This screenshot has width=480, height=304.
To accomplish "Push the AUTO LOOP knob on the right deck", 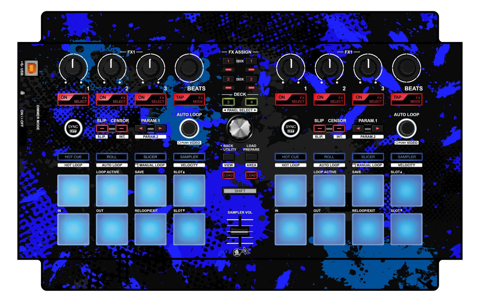I will coord(406,128).
